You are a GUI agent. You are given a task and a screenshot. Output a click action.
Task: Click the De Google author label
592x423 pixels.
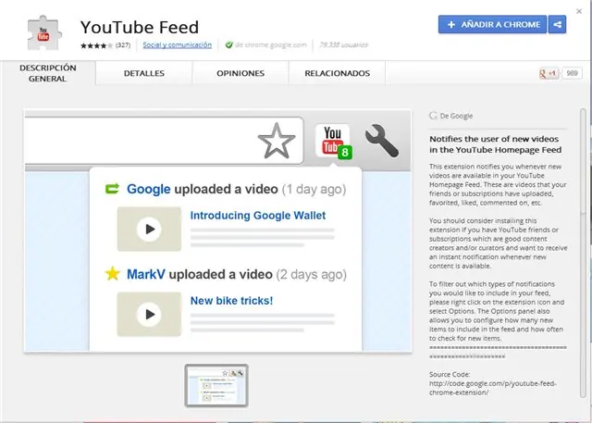tap(456, 116)
